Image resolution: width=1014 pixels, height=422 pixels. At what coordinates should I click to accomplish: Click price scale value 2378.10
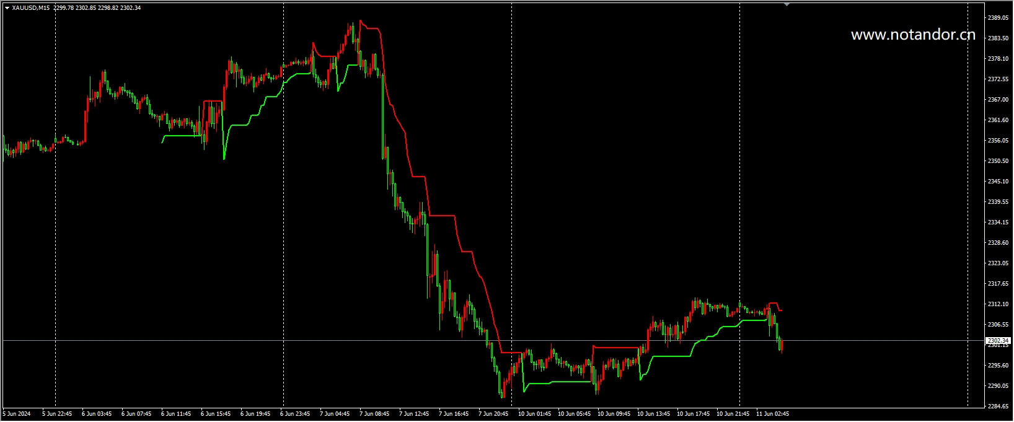pos(998,59)
